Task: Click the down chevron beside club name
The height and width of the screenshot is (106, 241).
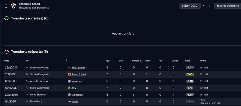Action: tap(6, 8)
